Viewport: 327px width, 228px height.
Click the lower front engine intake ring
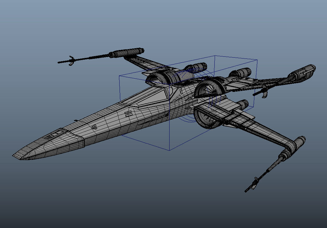click(x=207, y=118)
